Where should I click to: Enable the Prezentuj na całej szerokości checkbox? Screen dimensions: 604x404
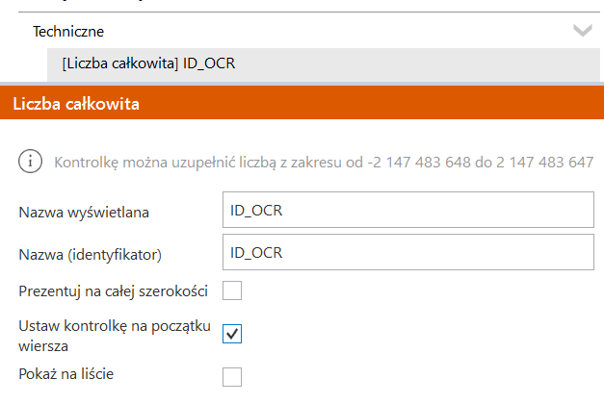coord(232,290)
